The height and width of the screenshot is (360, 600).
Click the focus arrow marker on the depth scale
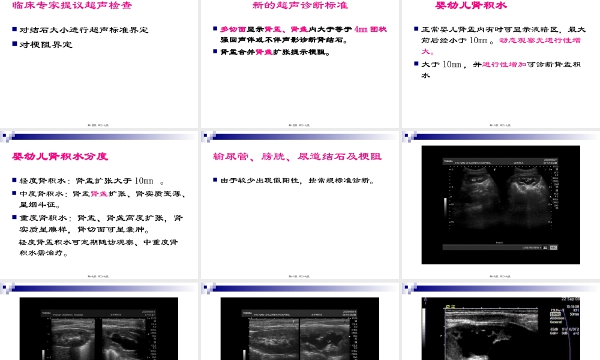(451, 197)
